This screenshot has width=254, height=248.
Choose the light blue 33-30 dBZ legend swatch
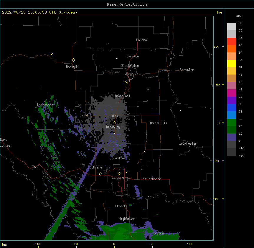[x=232, y=115]
